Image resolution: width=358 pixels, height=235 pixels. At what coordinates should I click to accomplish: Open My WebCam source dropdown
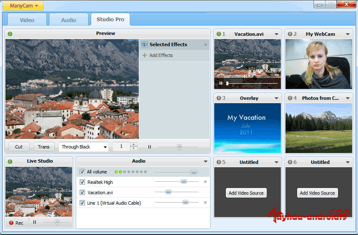click(348, 34)
